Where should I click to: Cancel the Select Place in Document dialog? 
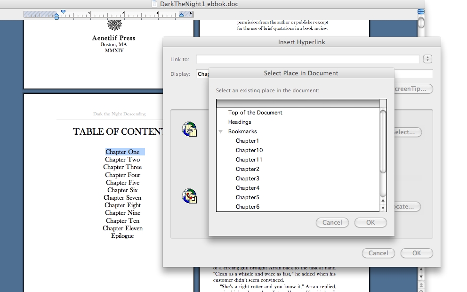(332, 222)
